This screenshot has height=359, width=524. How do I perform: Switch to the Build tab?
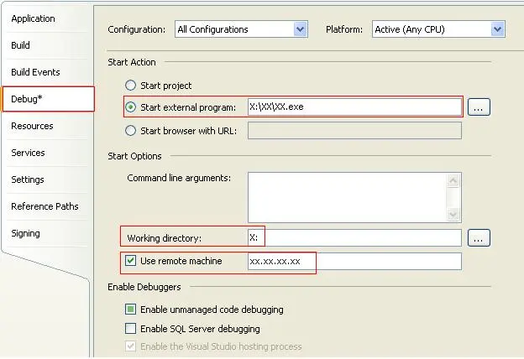click(21, 45)
